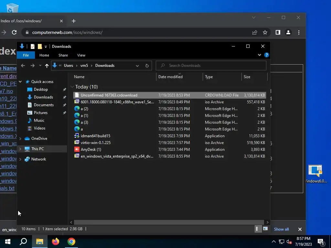Switch to large icons view layout

265,229
